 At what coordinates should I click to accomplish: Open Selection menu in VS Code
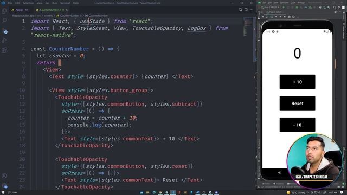coord(28,3)
